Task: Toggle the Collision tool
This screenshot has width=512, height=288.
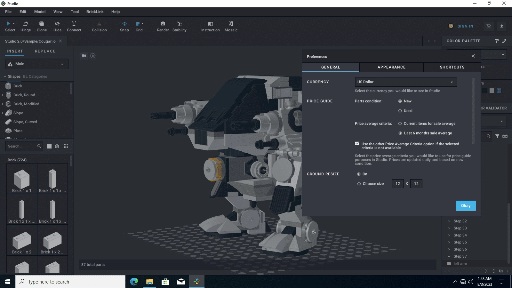Action: coord(99,27)
